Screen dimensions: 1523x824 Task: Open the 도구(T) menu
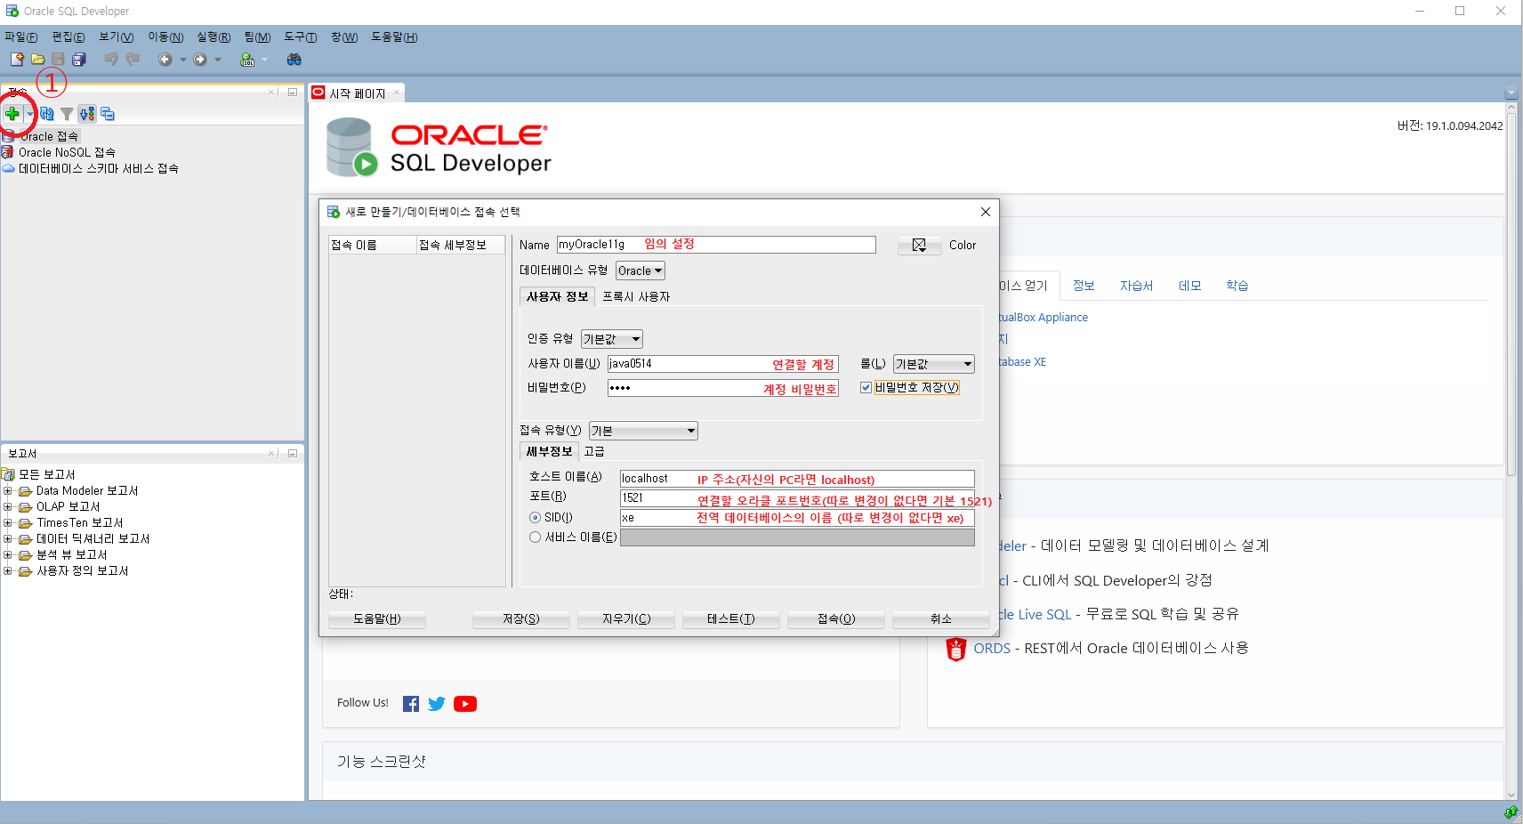(301, 37)
